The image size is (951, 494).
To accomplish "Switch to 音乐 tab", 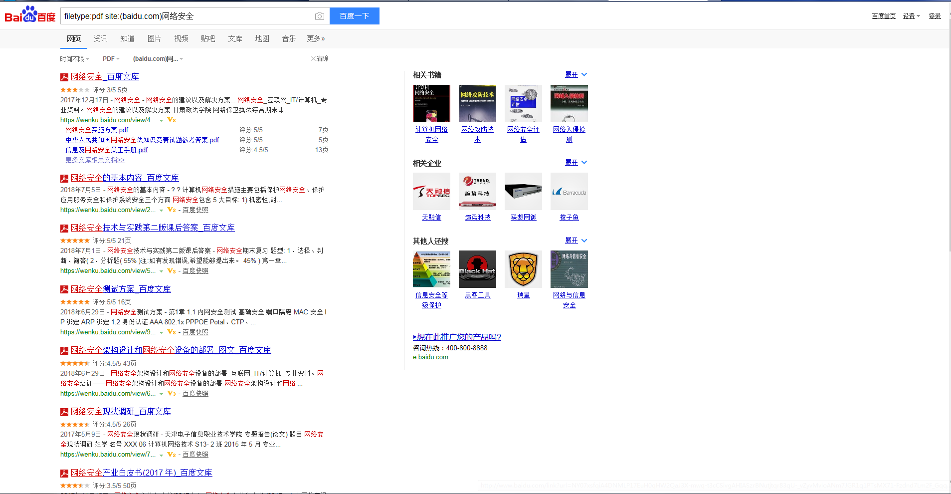I will 289,38.
